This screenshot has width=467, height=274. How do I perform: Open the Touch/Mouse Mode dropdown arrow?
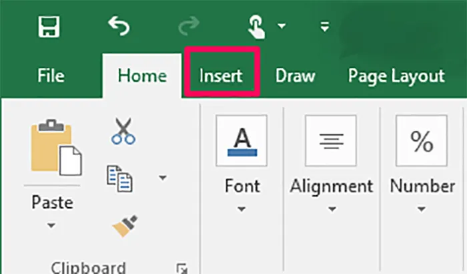(282, 27)
